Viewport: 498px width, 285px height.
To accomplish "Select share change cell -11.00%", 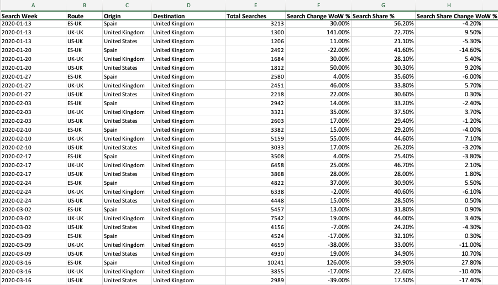I will (449, 245).
